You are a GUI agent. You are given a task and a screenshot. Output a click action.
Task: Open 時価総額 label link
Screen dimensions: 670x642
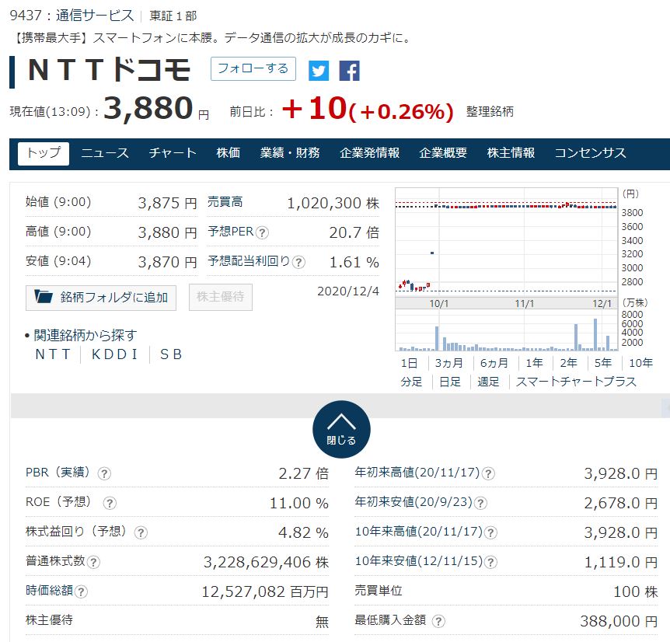[49, 591]
